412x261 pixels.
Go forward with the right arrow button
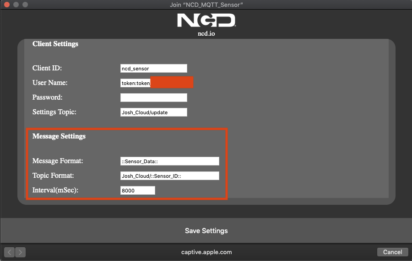(20, 252)
